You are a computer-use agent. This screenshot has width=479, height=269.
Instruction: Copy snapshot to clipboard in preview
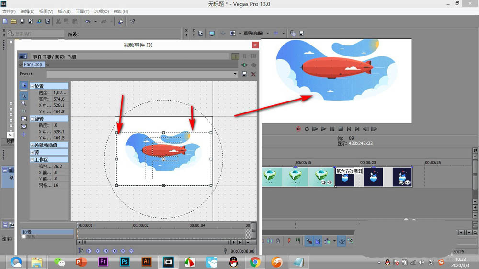coord(293,34)
